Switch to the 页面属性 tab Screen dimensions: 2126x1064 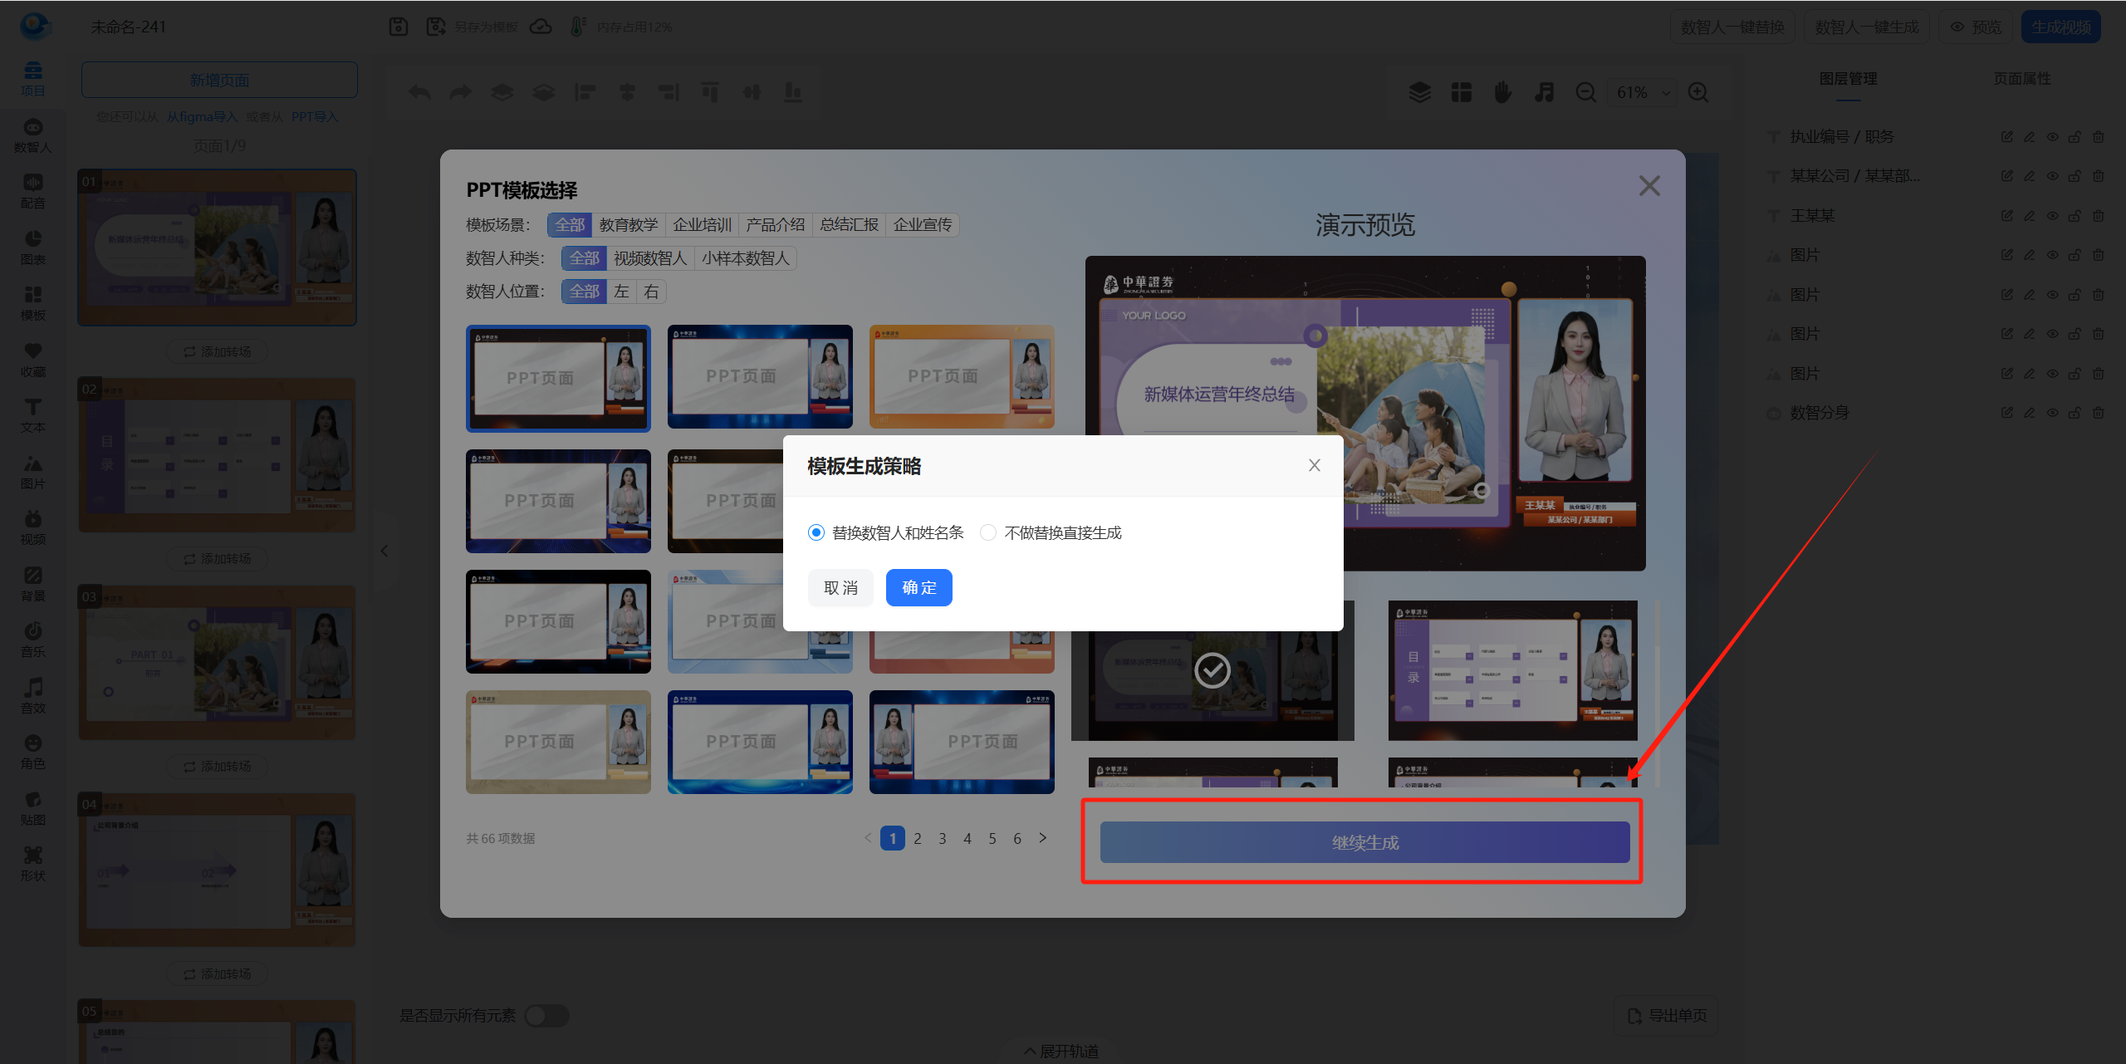coord(2021,79)
